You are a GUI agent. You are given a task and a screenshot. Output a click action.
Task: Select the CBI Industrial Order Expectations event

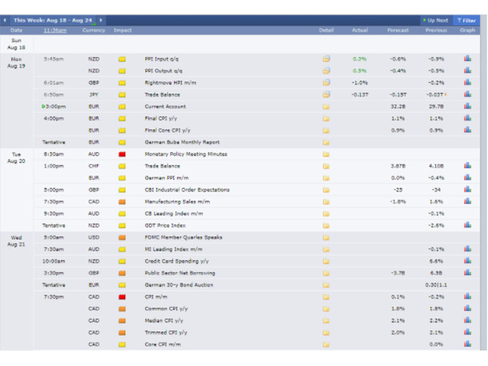[x=187, y=190]
